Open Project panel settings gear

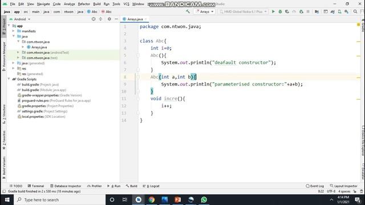(x=109, y=19)
